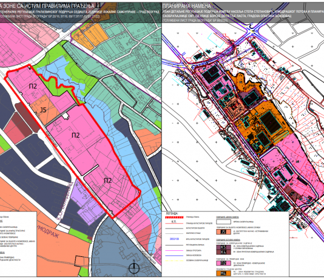The height and width of the screenshot is (280, 324).
Task: Click the yellow dashed axis line legend sample
Action: tap(174, 261)
